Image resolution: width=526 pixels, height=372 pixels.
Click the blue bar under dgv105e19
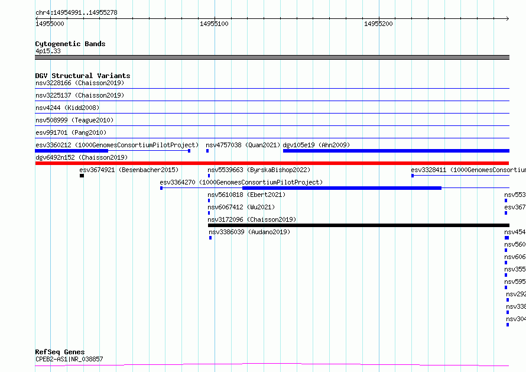click(396, 151)
